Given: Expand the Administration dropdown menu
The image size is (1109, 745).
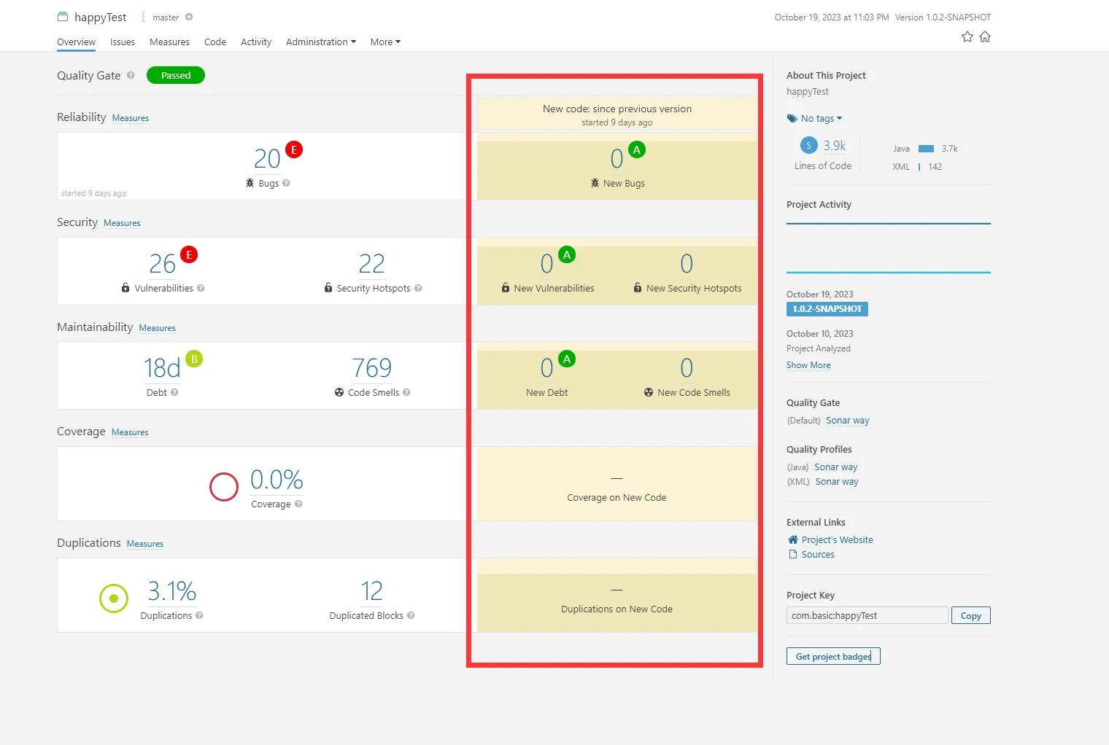Looking at the screenshot, I should [x=321, y=42].
